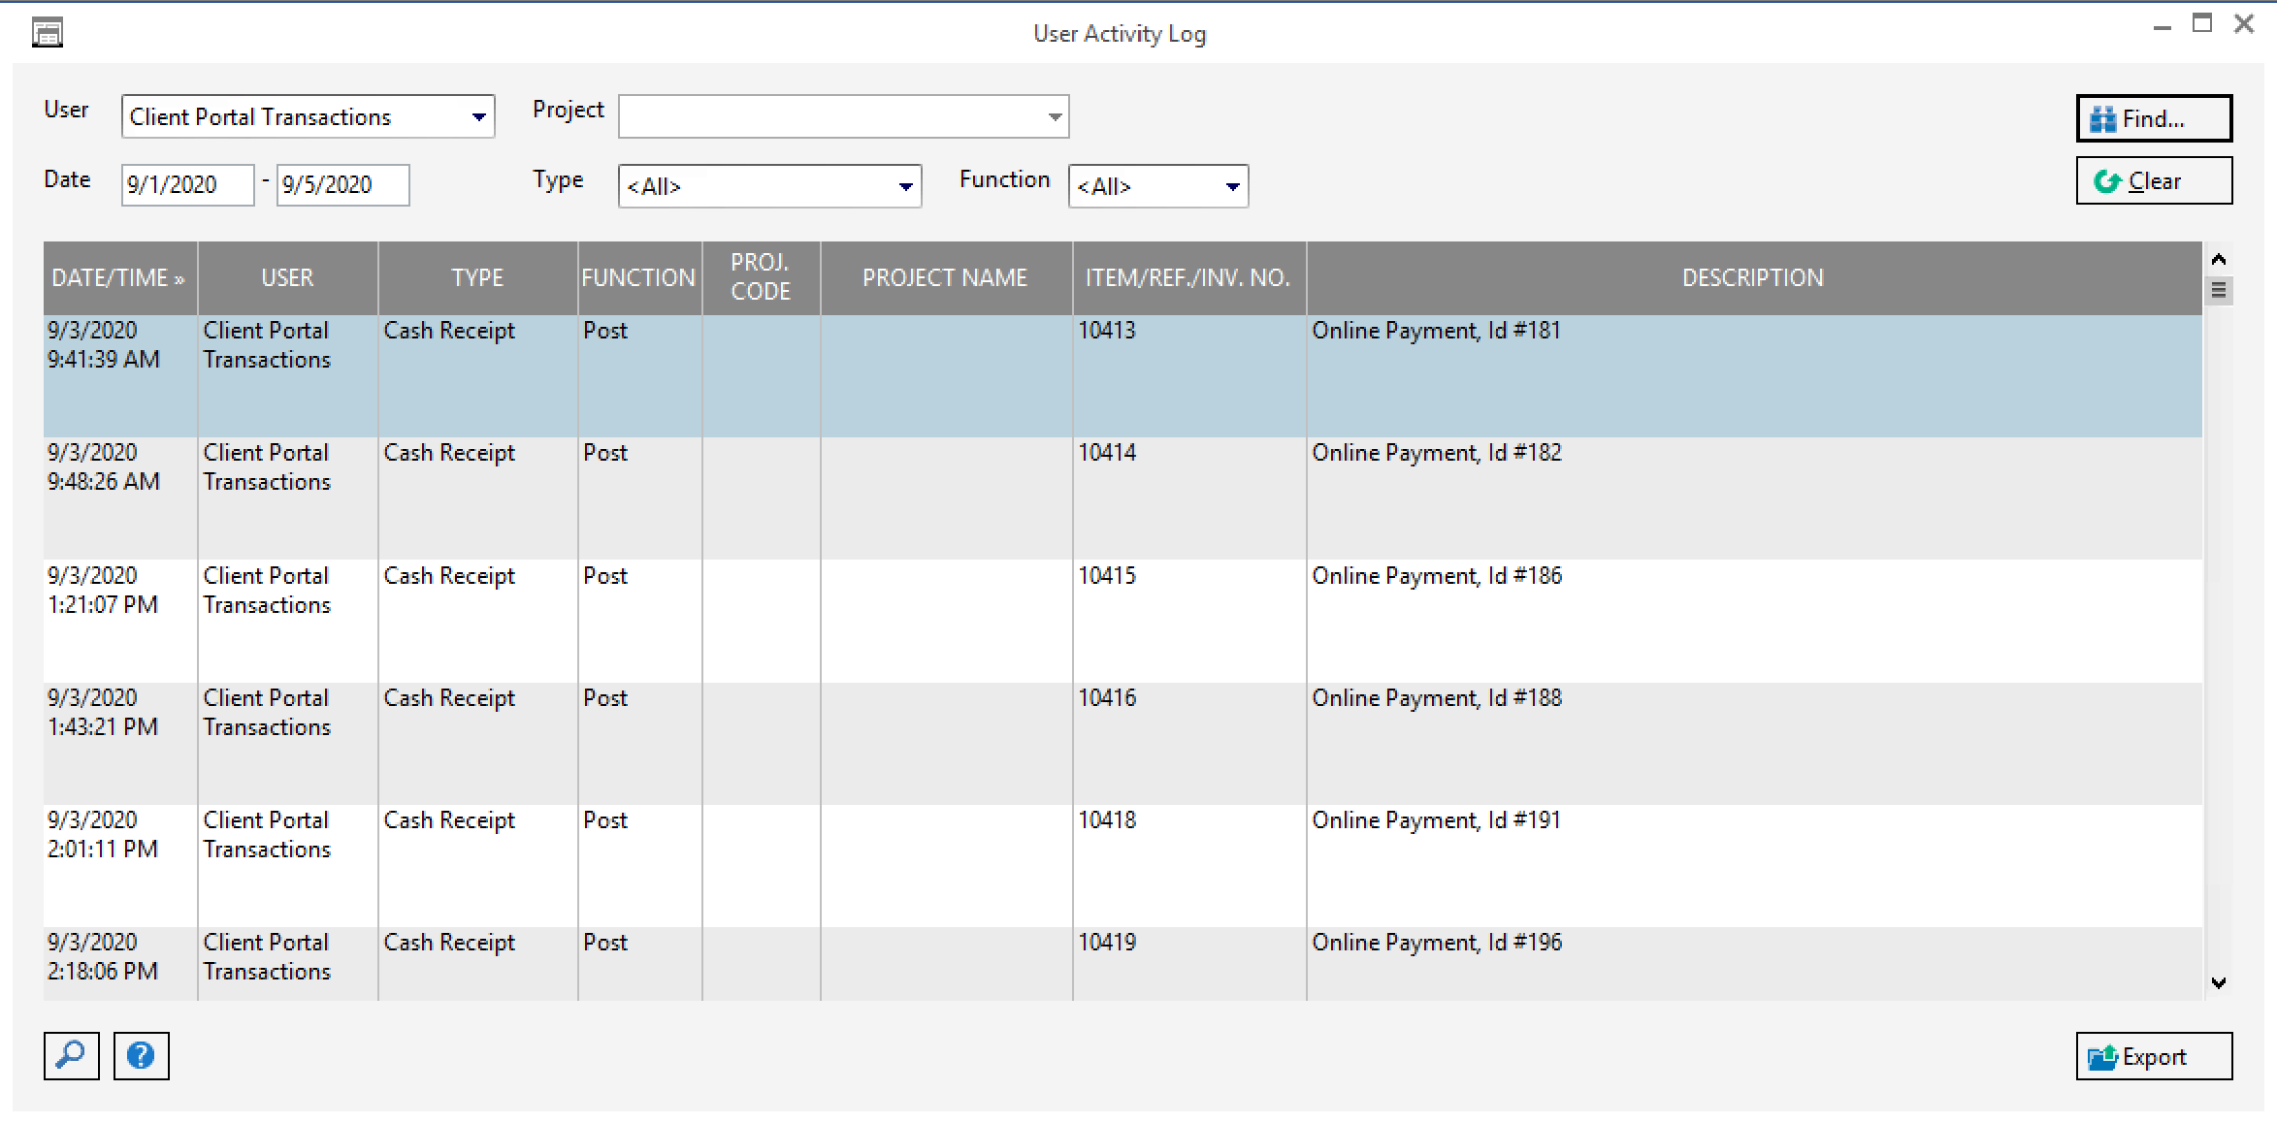Select the Online Payment Id #191 row
The width and height of the screenshot is (2277, 1123).
pos(1436,820)
